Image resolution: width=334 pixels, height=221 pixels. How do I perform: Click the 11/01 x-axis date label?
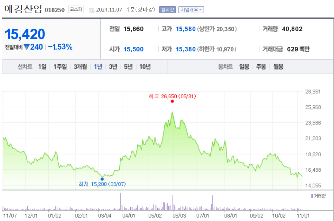tap(303, 216)
